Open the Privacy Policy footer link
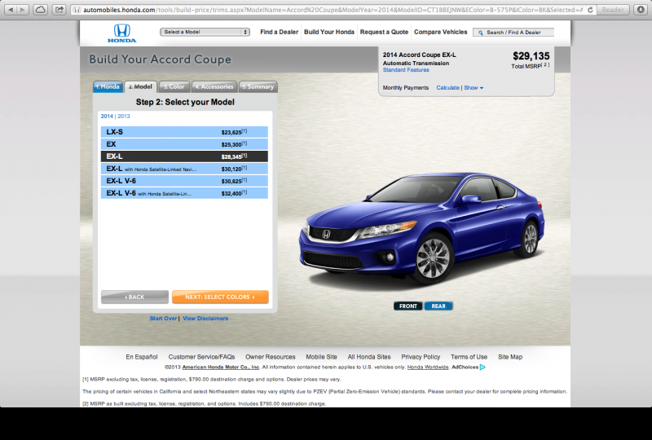This screenshot has height=440, width=652. 421,357
